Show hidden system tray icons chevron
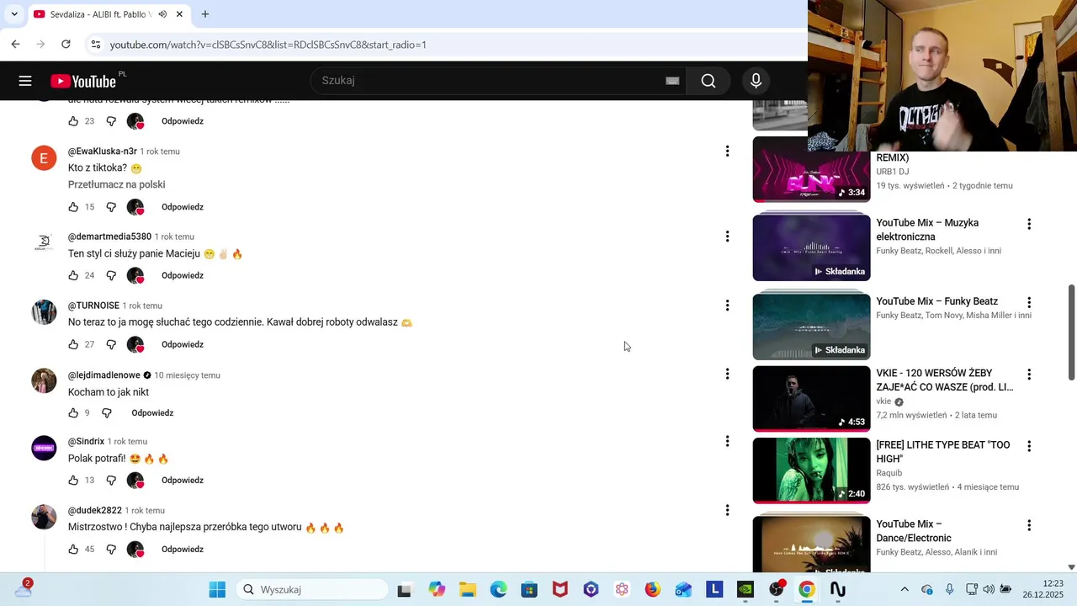This screenshot has height=606, width=1077. pyautogui.click(x=905, y=589)
